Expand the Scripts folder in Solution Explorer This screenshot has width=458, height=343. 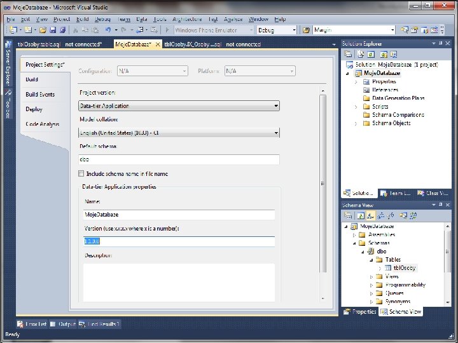pyautogui.click(x=356, y=107)
